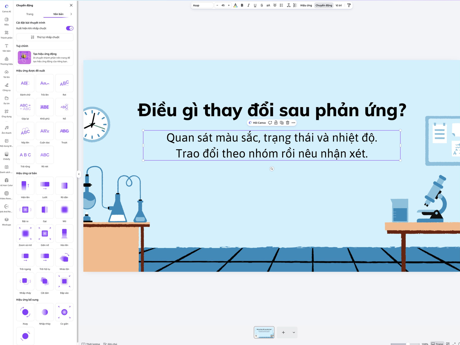Open add-page options dropdown arrow
The image size is (460, 345).
tap(294, 333)
